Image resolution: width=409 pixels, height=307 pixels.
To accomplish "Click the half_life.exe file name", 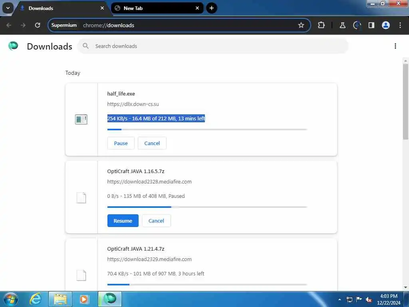I will click(121, 94).
